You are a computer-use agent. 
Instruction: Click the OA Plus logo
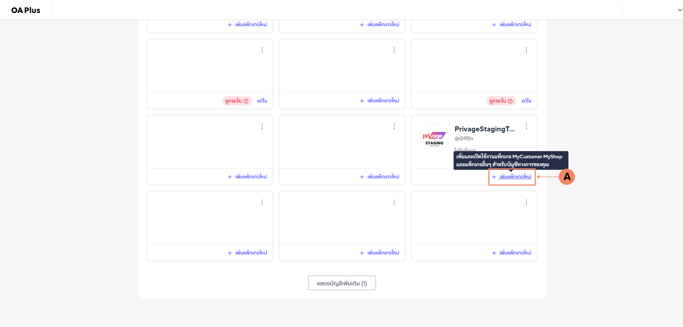pyautogui.click(x=26, y=10)
